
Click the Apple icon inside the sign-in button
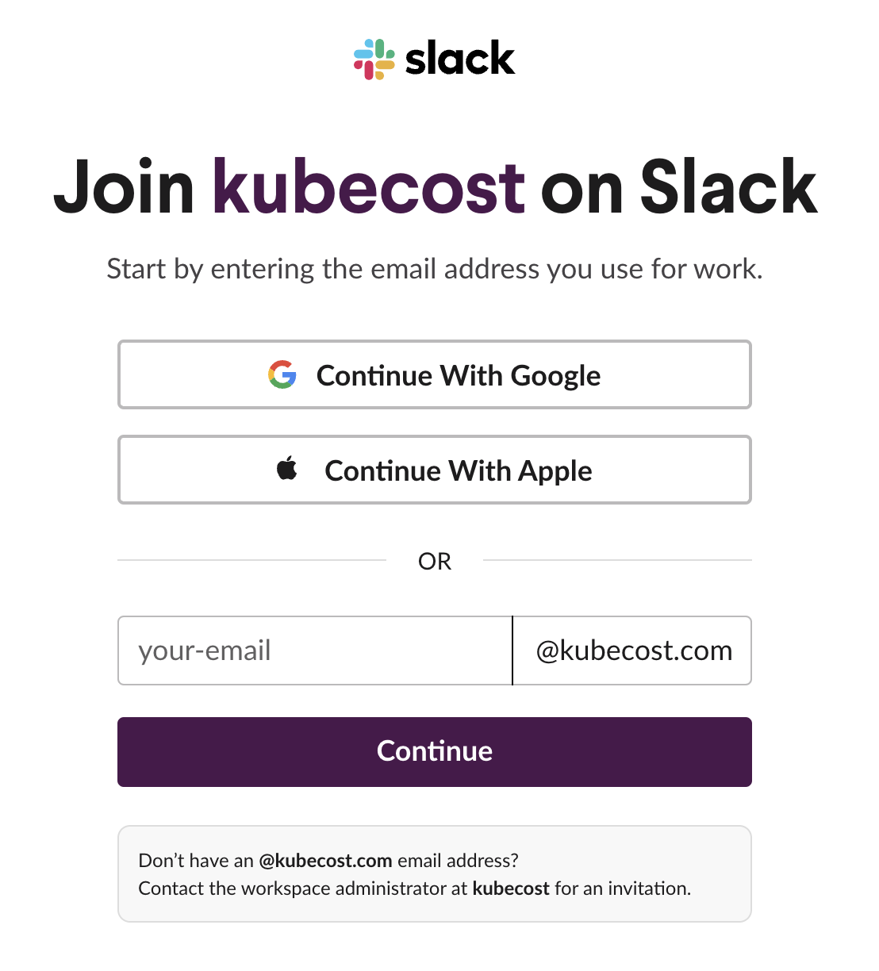287,468
